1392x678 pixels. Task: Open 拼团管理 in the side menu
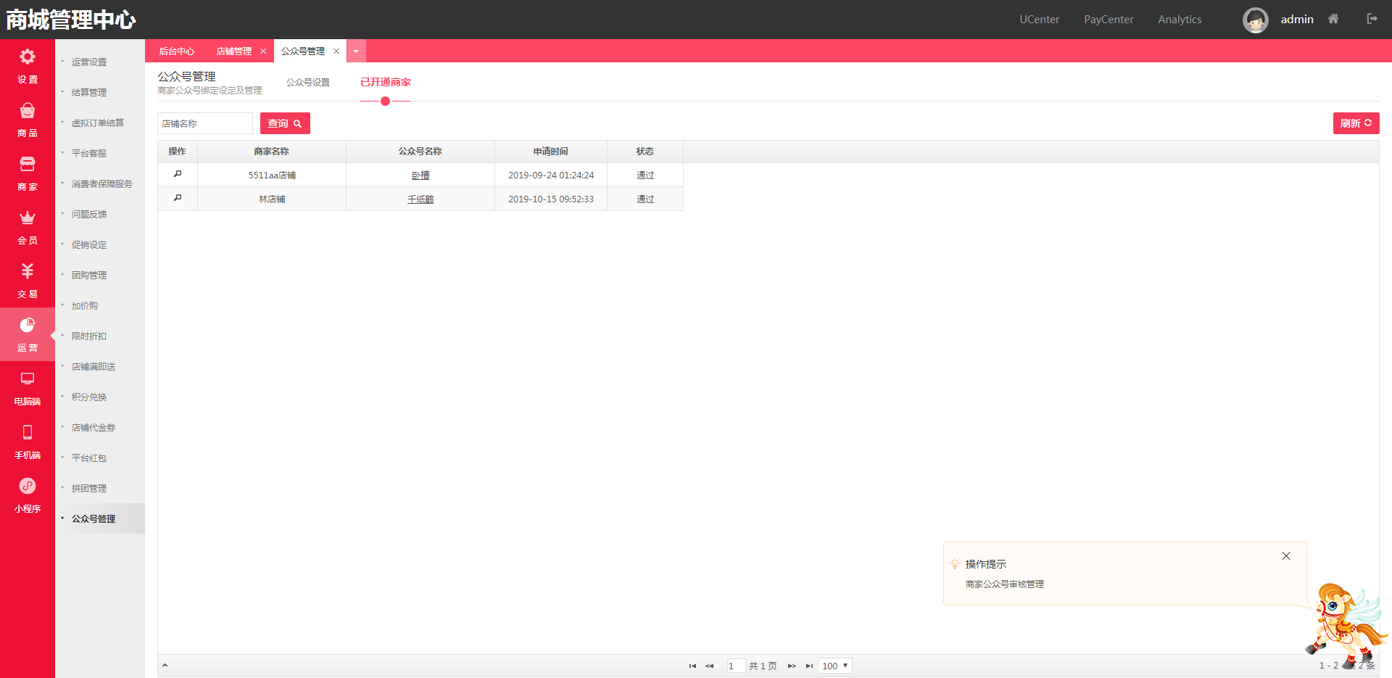(89, 488)
